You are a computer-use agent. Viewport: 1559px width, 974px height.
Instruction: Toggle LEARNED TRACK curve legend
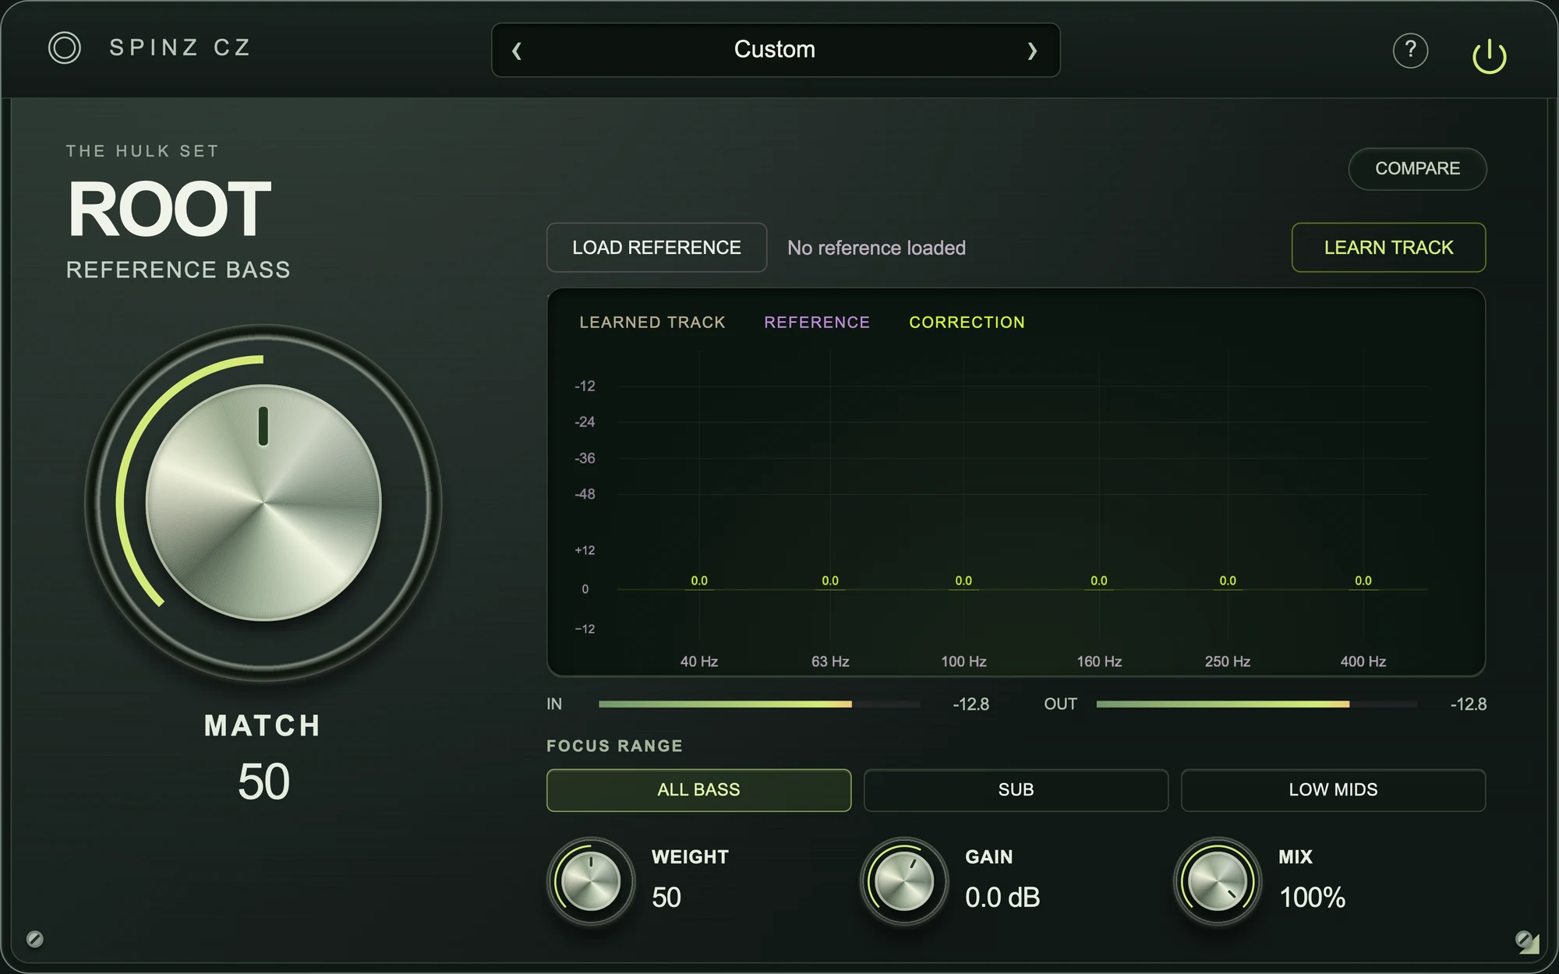click(x=652, y=323)
